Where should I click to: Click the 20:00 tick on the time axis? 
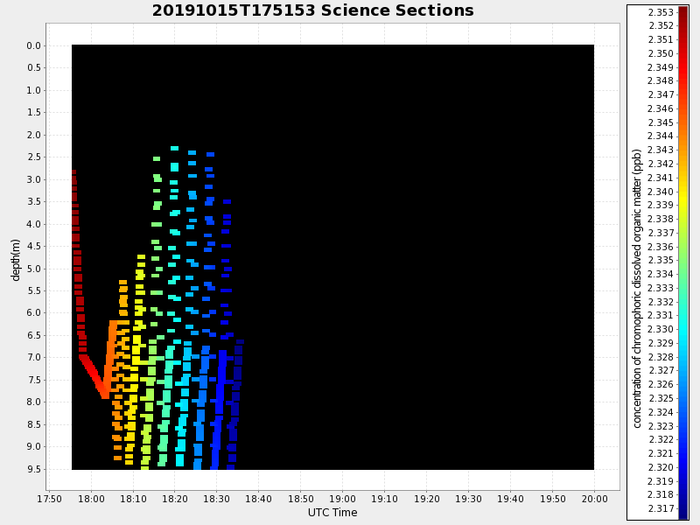tap(594, 499)
